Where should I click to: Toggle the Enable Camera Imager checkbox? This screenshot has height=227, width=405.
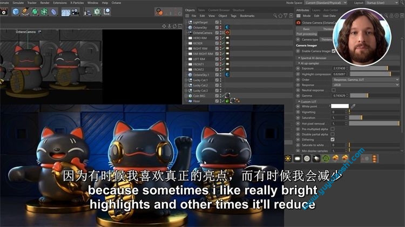[334, 51]
